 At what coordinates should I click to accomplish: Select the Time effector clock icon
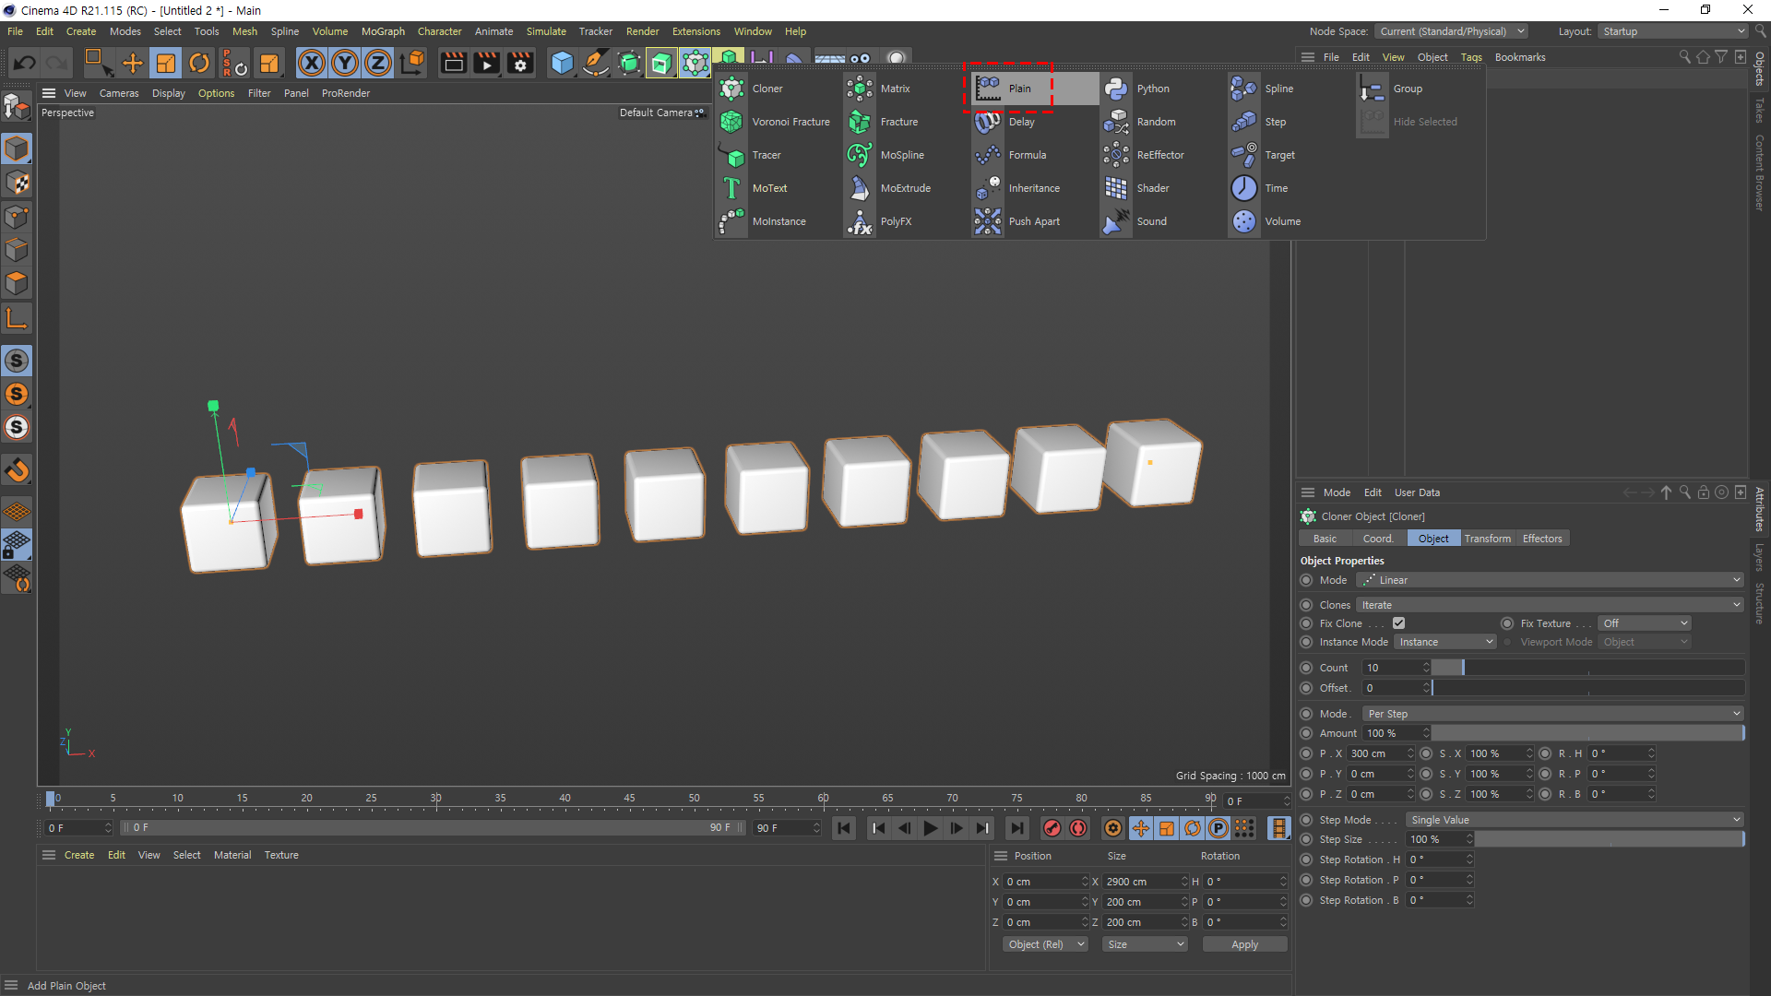[x=1244, y=188]
